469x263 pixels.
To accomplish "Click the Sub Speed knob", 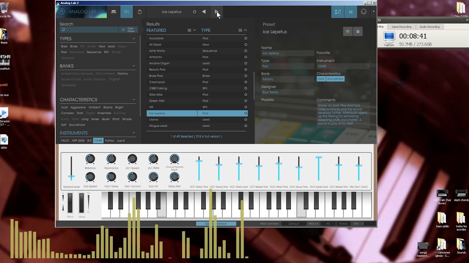I will coord(90,177).
